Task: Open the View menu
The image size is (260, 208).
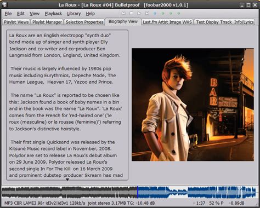Action: pos(35,14)
